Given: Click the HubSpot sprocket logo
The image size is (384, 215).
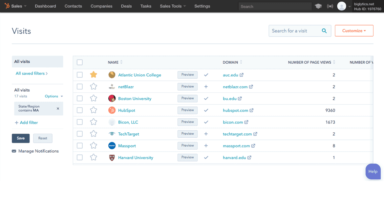Looking at the screenshot, I should point(7,6).
